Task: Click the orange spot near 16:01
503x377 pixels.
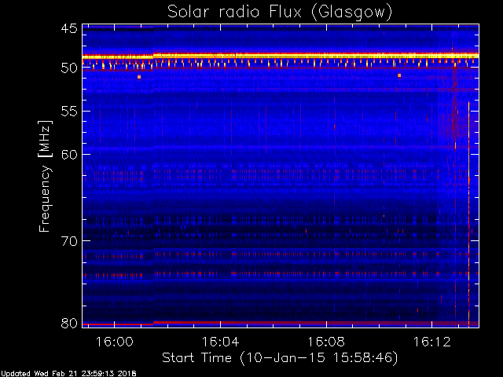Action: pyautogui.click(x=139, y=77)
